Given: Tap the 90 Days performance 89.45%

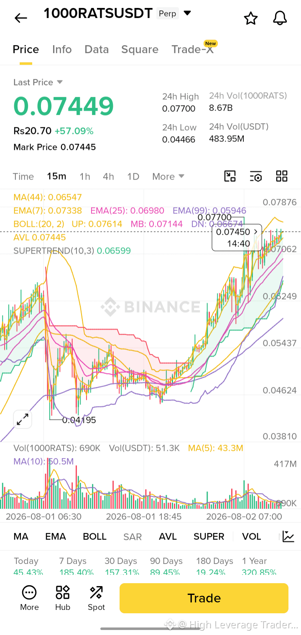Looking at the screenshot, I should pyautogui.click(x=165, y=573).
